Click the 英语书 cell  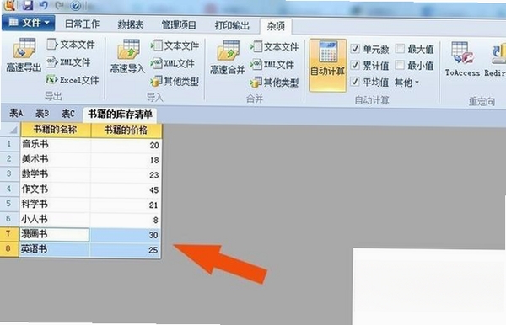coord(54,249)
